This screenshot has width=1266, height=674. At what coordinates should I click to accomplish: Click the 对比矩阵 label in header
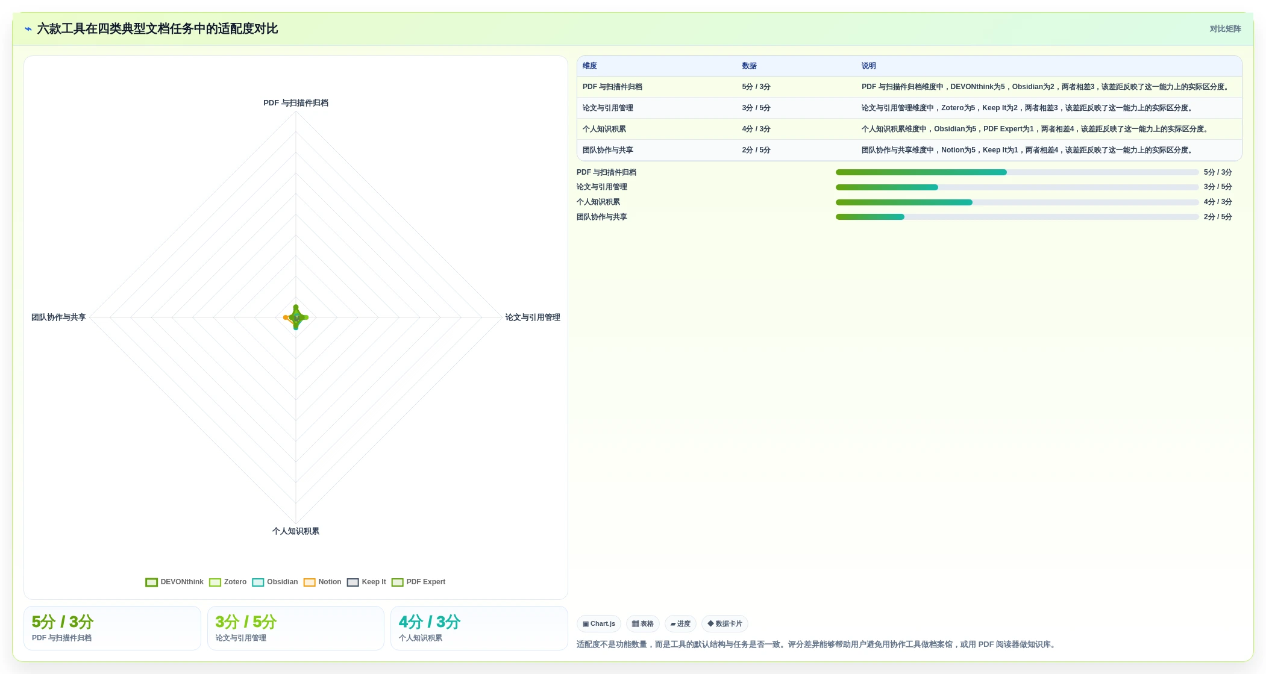coord(1225,29)
